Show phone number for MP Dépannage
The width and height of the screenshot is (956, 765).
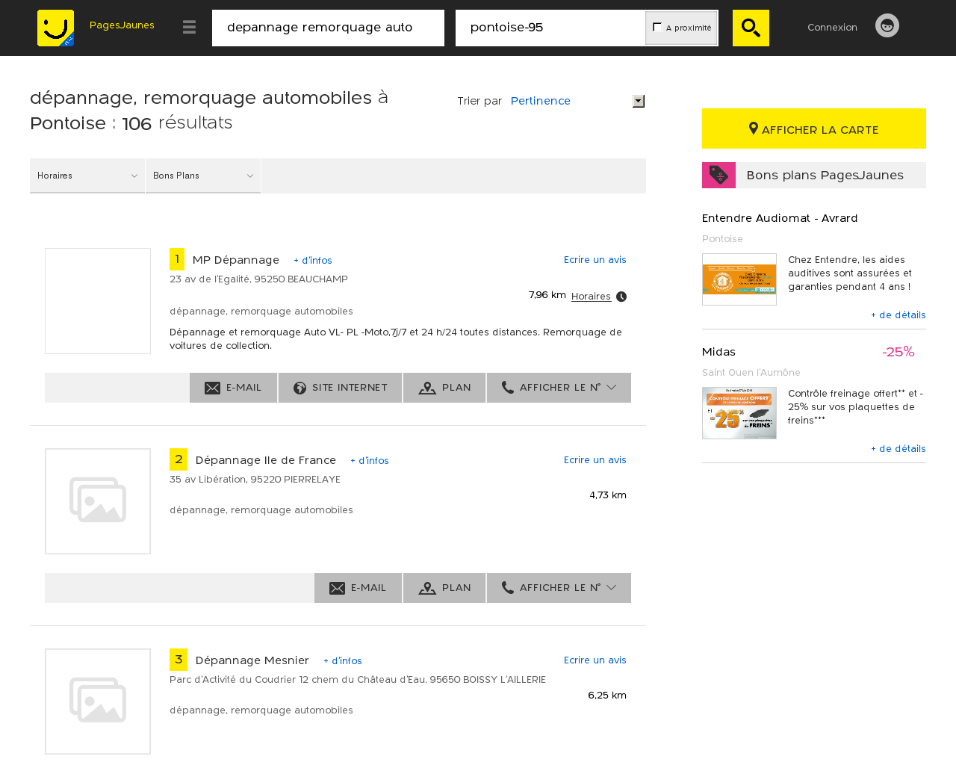click(559, 388)
